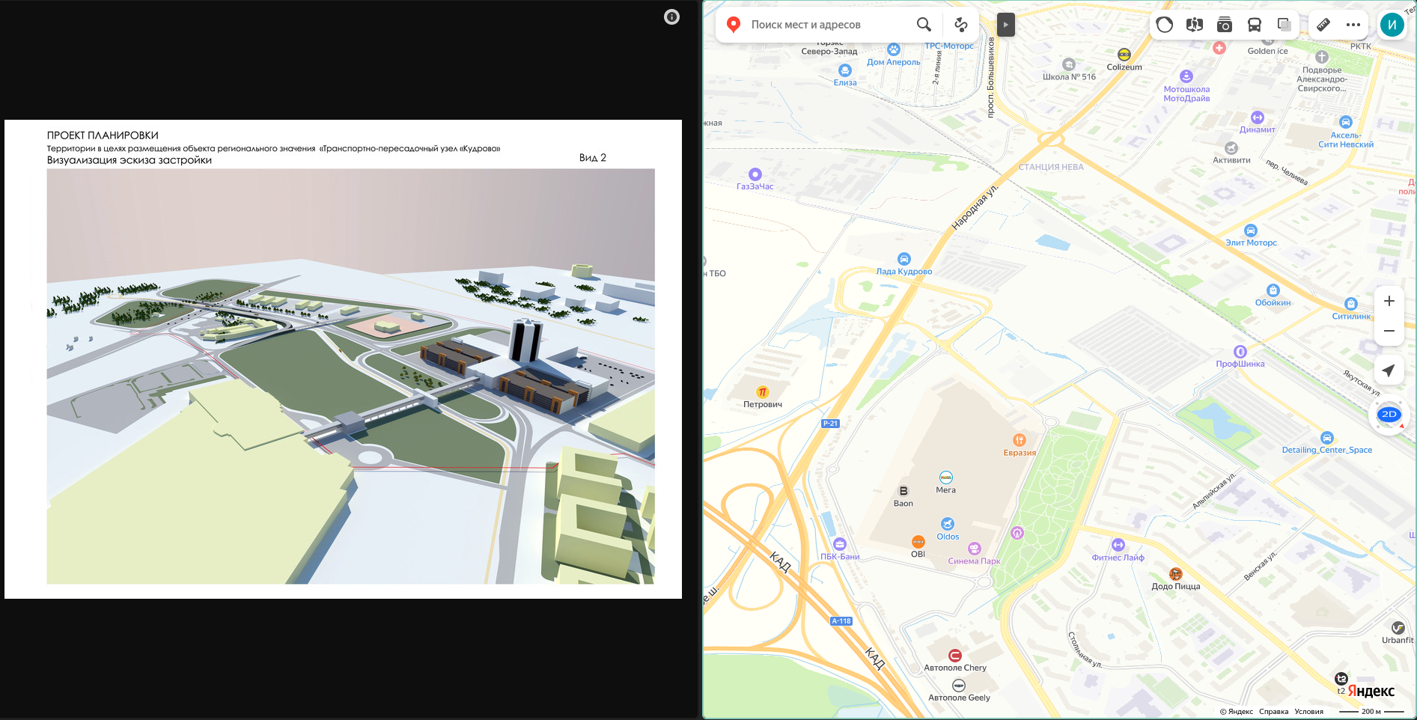
Task: Switch the 2D tilt compass control
Action: click(1389, 415)
